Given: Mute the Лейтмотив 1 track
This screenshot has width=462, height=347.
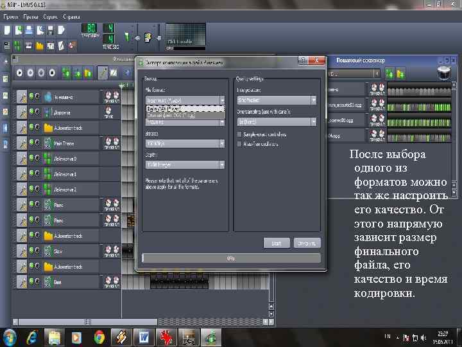Looking at the screenshot, I should coord(31,173).
